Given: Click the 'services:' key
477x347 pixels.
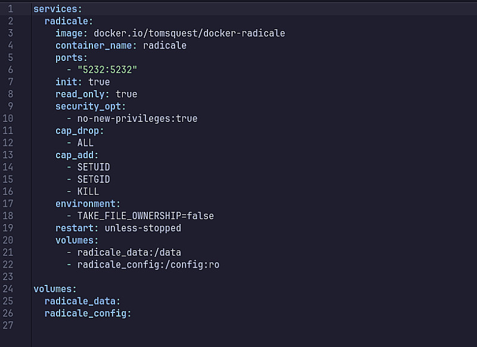Looking at the screenshot, I should click(58, 9).
